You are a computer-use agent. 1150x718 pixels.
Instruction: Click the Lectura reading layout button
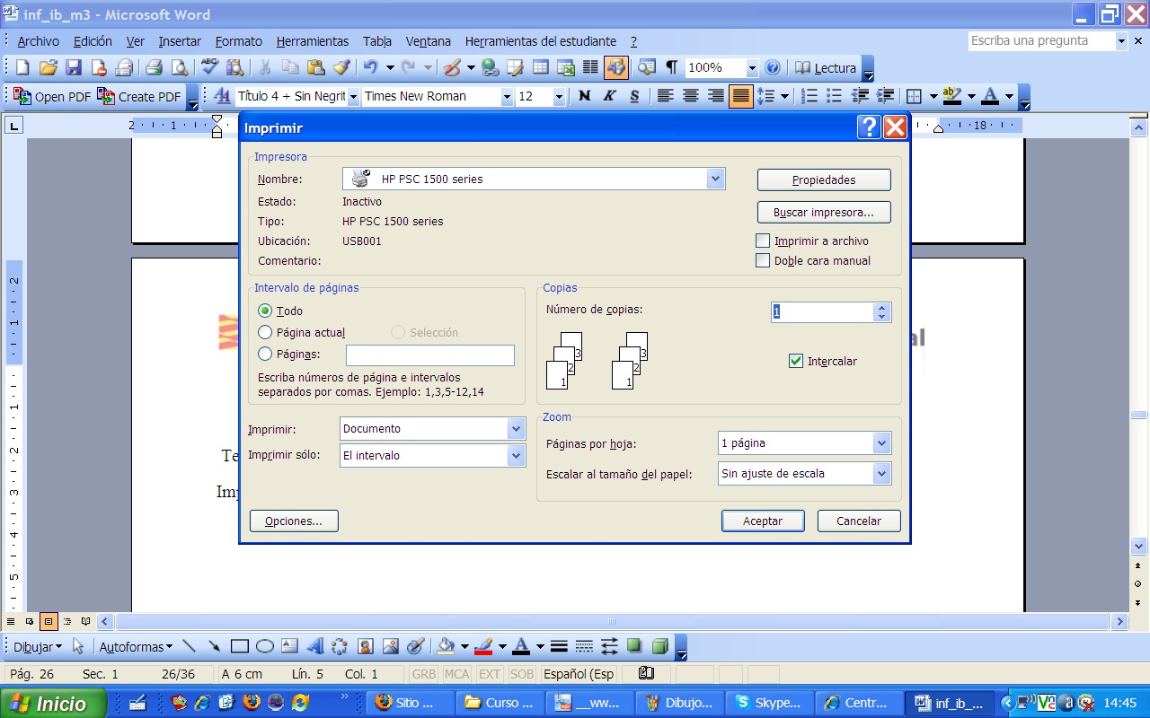[826, 67]
